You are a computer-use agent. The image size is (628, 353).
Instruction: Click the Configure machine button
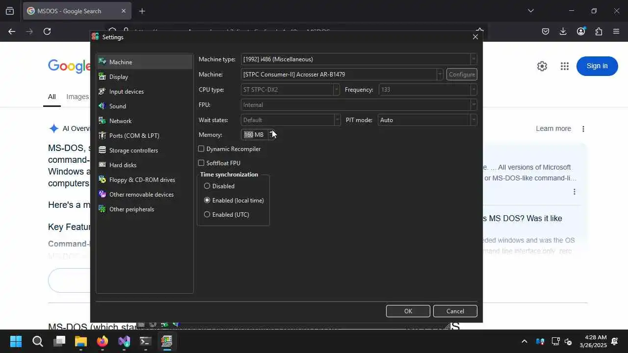[462, 75]
